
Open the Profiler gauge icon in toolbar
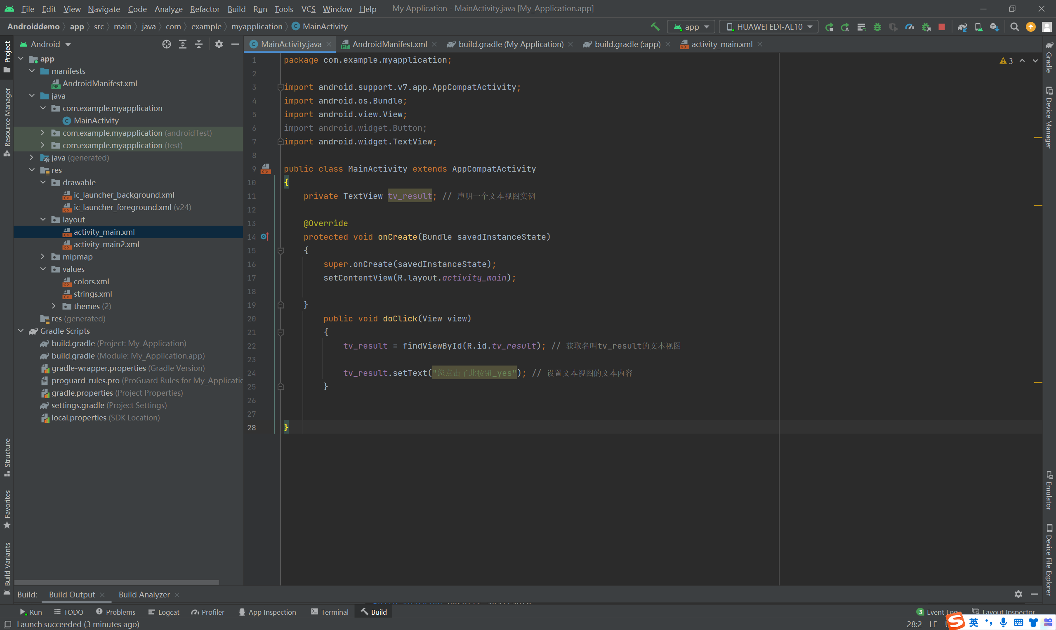tap(909, 27)
